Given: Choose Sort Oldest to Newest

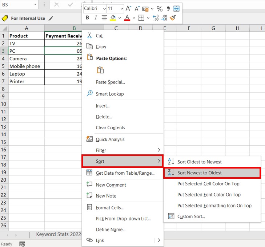Looking at the screenshot, I should (212, 162).
